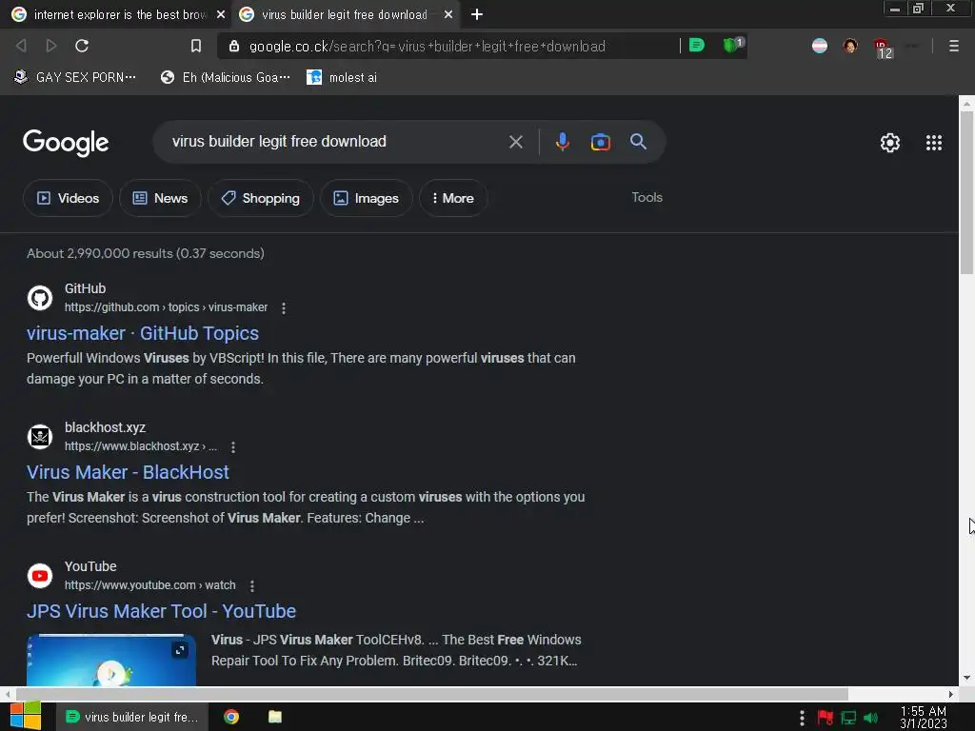Screen dimensions: 975x731
Task: Show hidden tray icons via three dots
Action: pyautogui.click(x=802, y=718)
